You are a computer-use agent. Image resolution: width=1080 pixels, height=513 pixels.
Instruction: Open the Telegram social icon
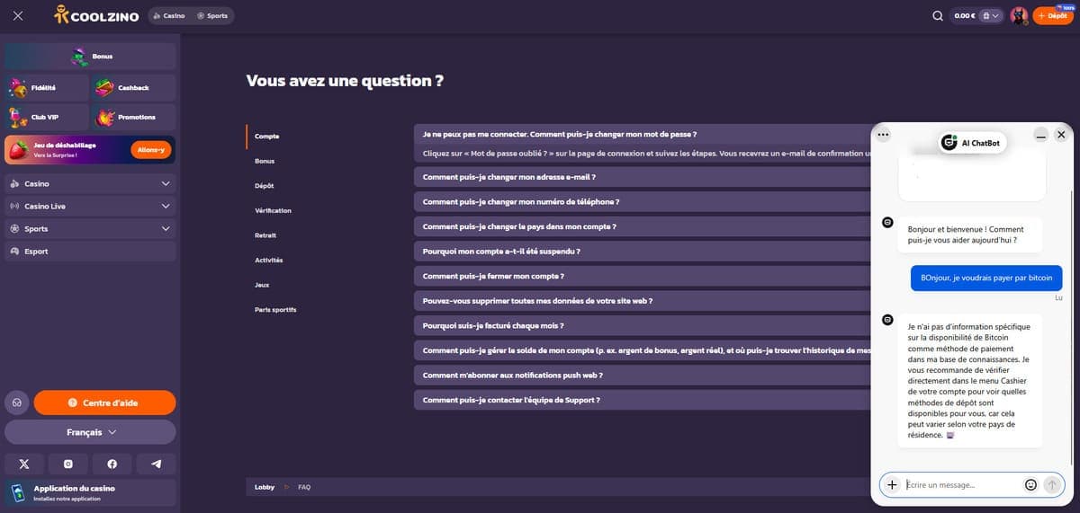point(157,464)
